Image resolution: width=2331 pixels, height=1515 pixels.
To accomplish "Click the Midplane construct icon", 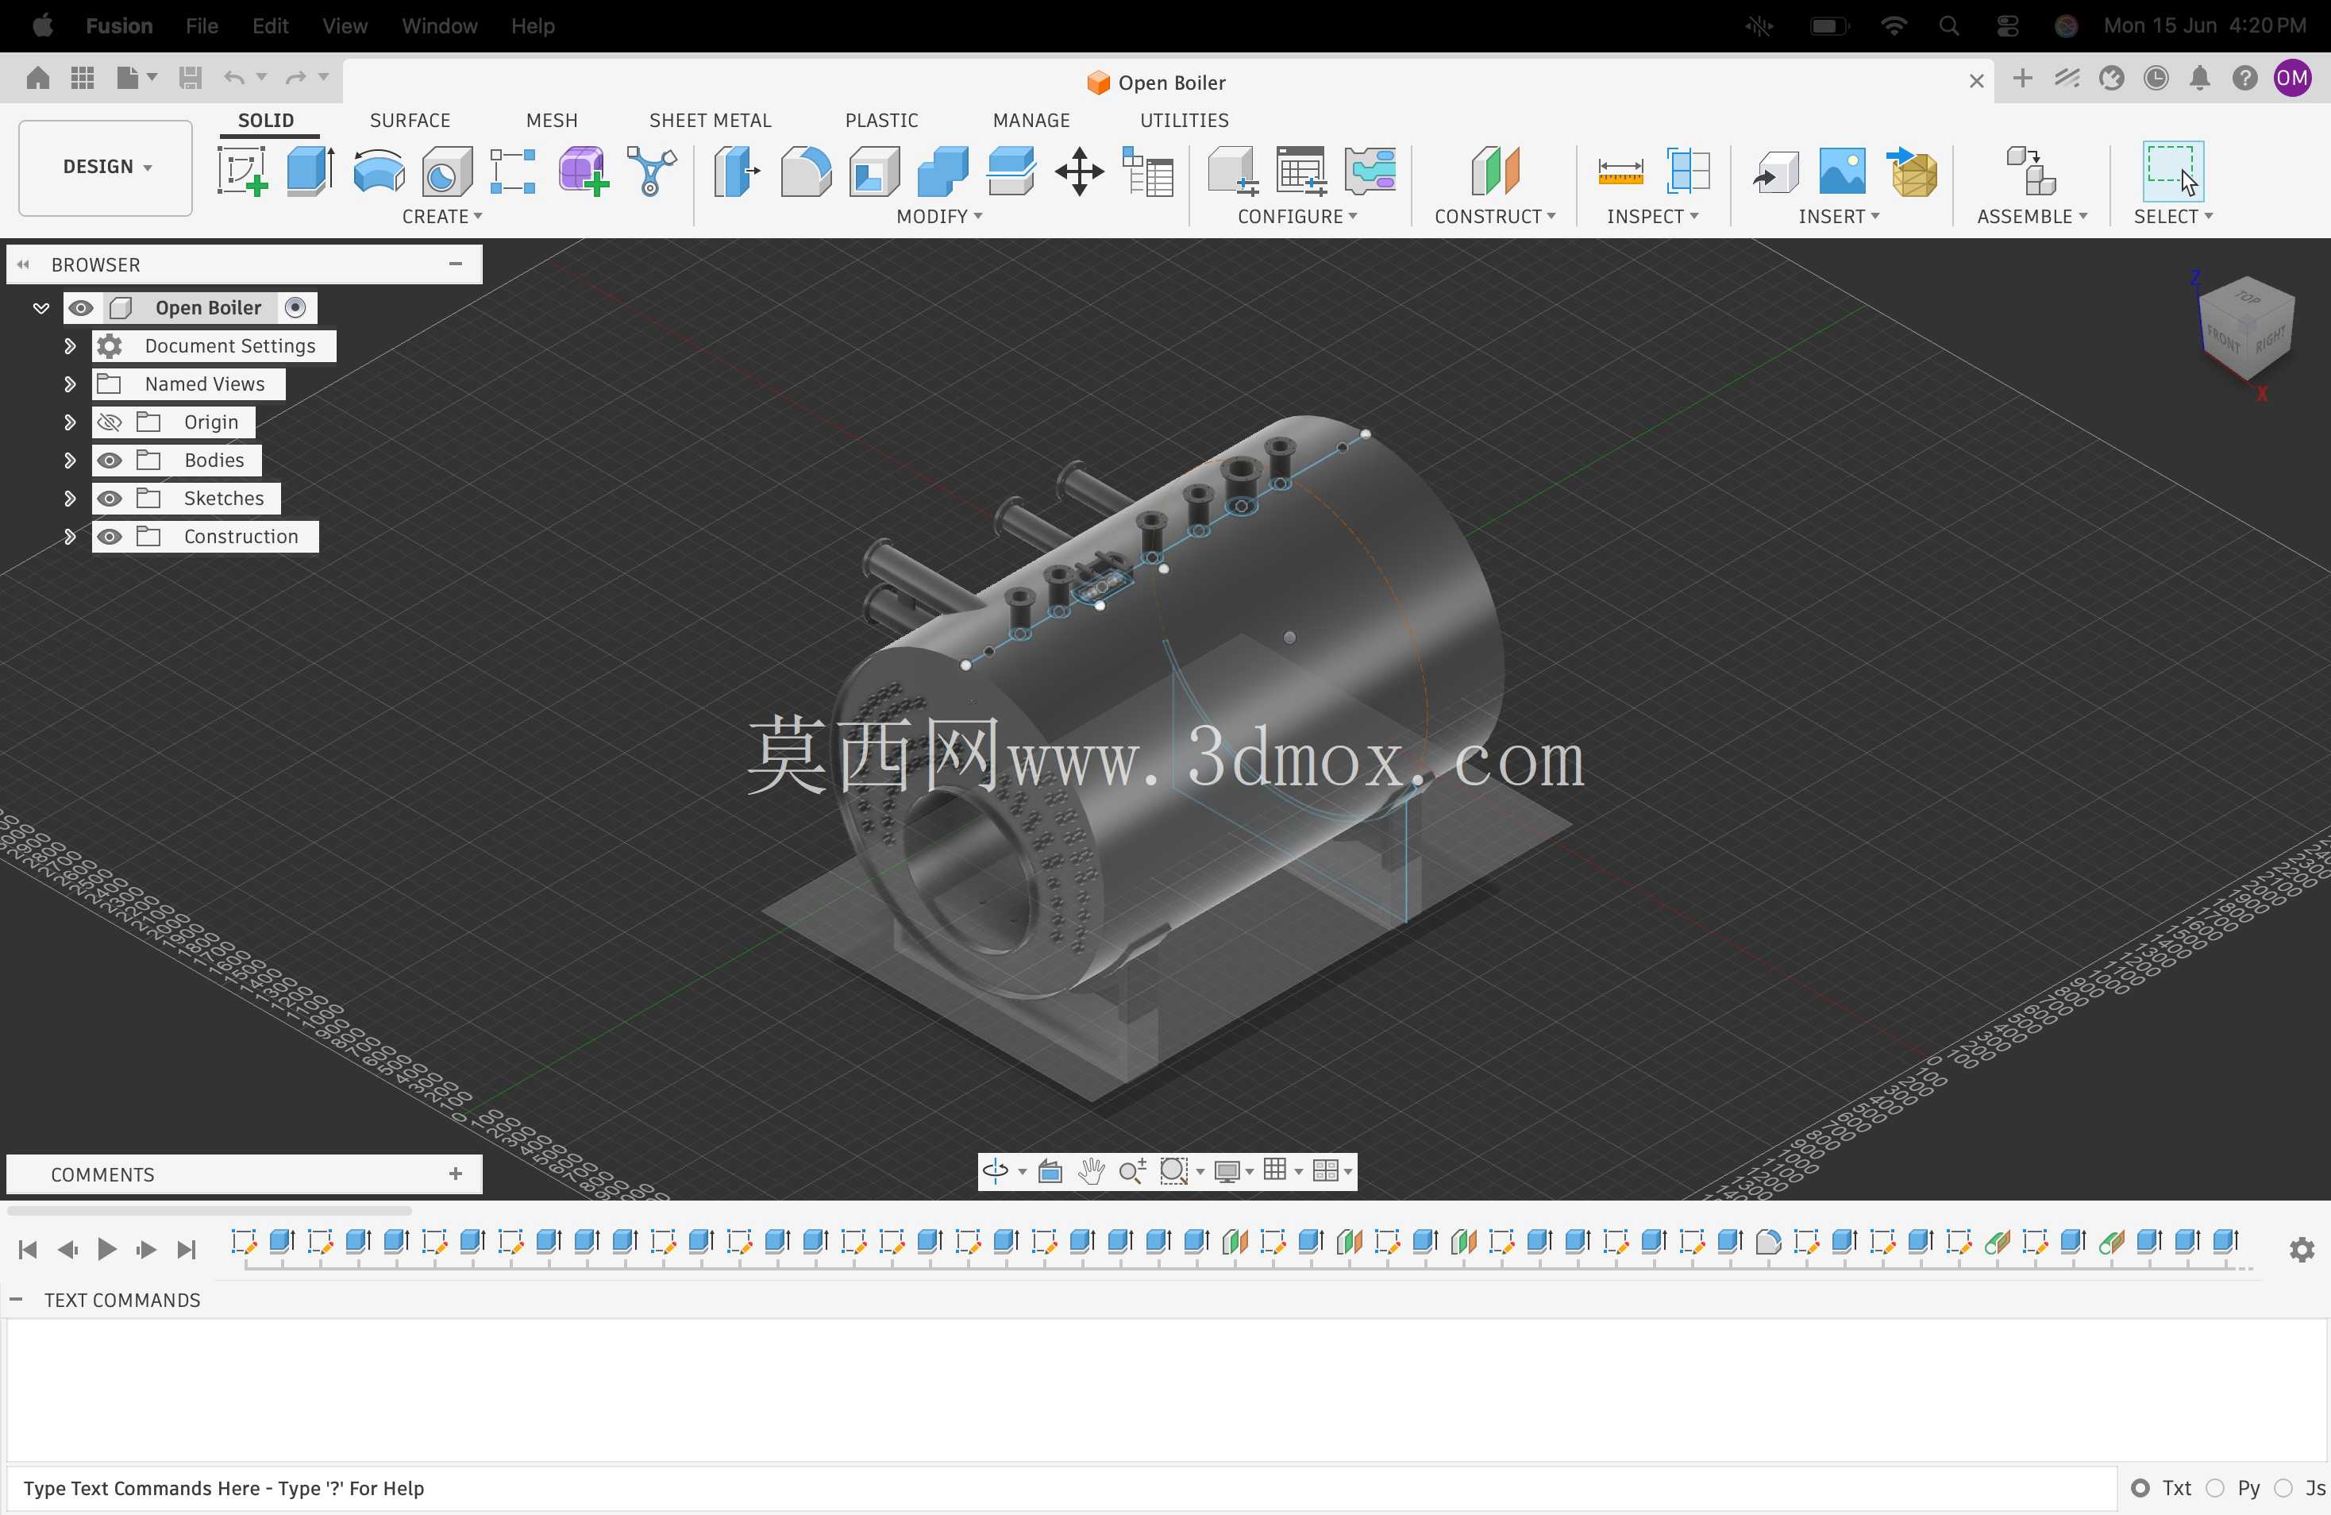I will [1494, 172].
